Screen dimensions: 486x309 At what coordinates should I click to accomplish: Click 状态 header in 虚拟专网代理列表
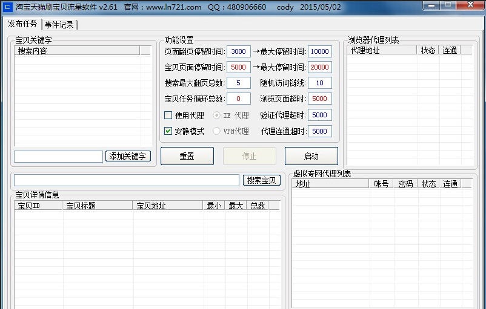[x=428, y=184]
